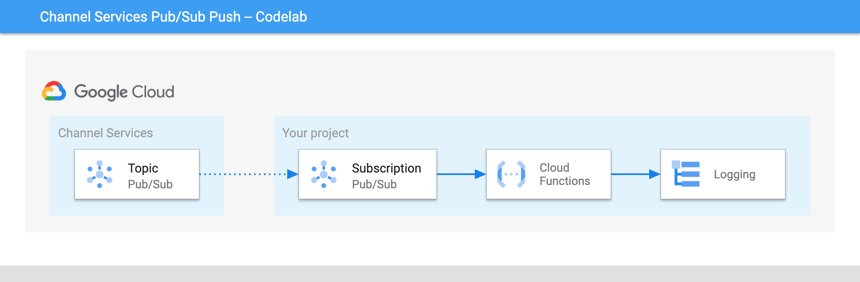
Task: Click the "Subscription" heading text
Action: (386, 168)
